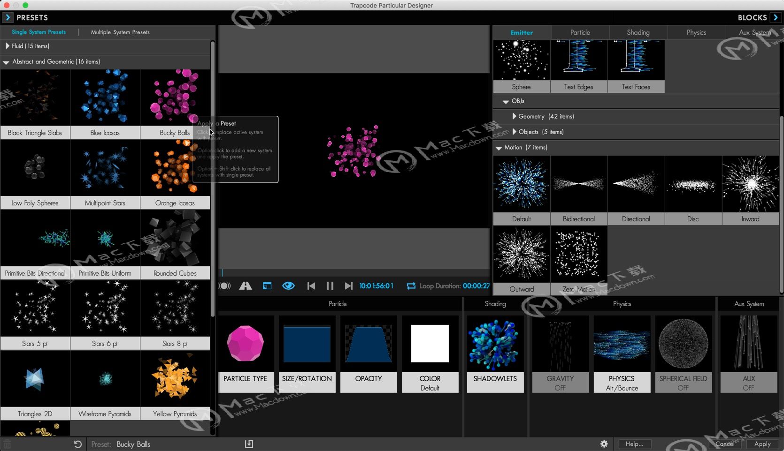
Task: Select the Physics Air/Bounce block
Action: [x=622, y=354]
